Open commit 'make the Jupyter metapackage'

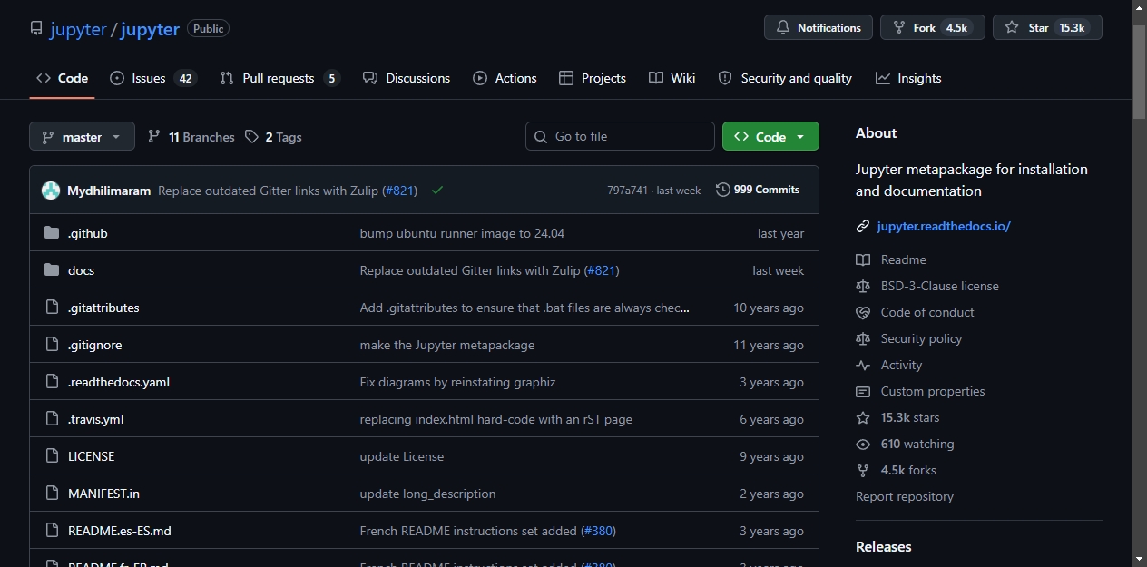[x=447, y=345]
